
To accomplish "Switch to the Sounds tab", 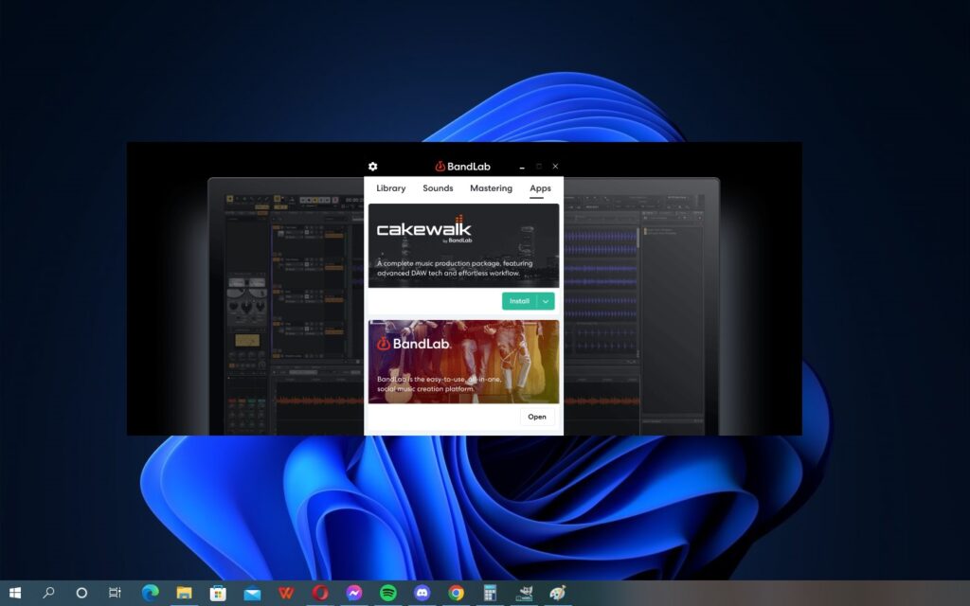I will pos(438,188).
